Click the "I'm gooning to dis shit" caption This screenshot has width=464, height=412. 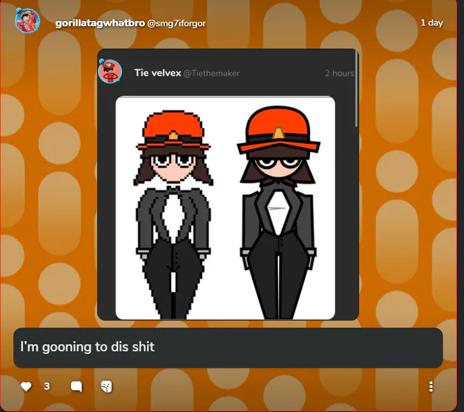(88, 347)
